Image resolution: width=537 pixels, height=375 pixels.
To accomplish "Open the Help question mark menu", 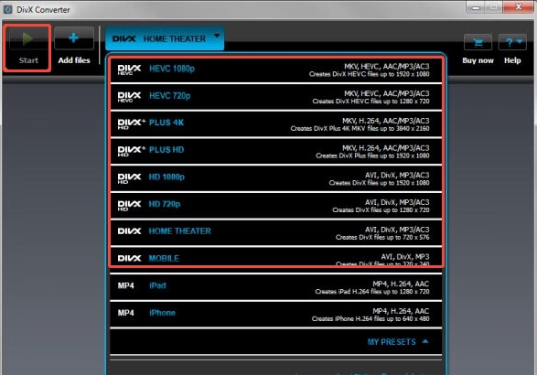I will pyautogui.click(x=512, y=42).
